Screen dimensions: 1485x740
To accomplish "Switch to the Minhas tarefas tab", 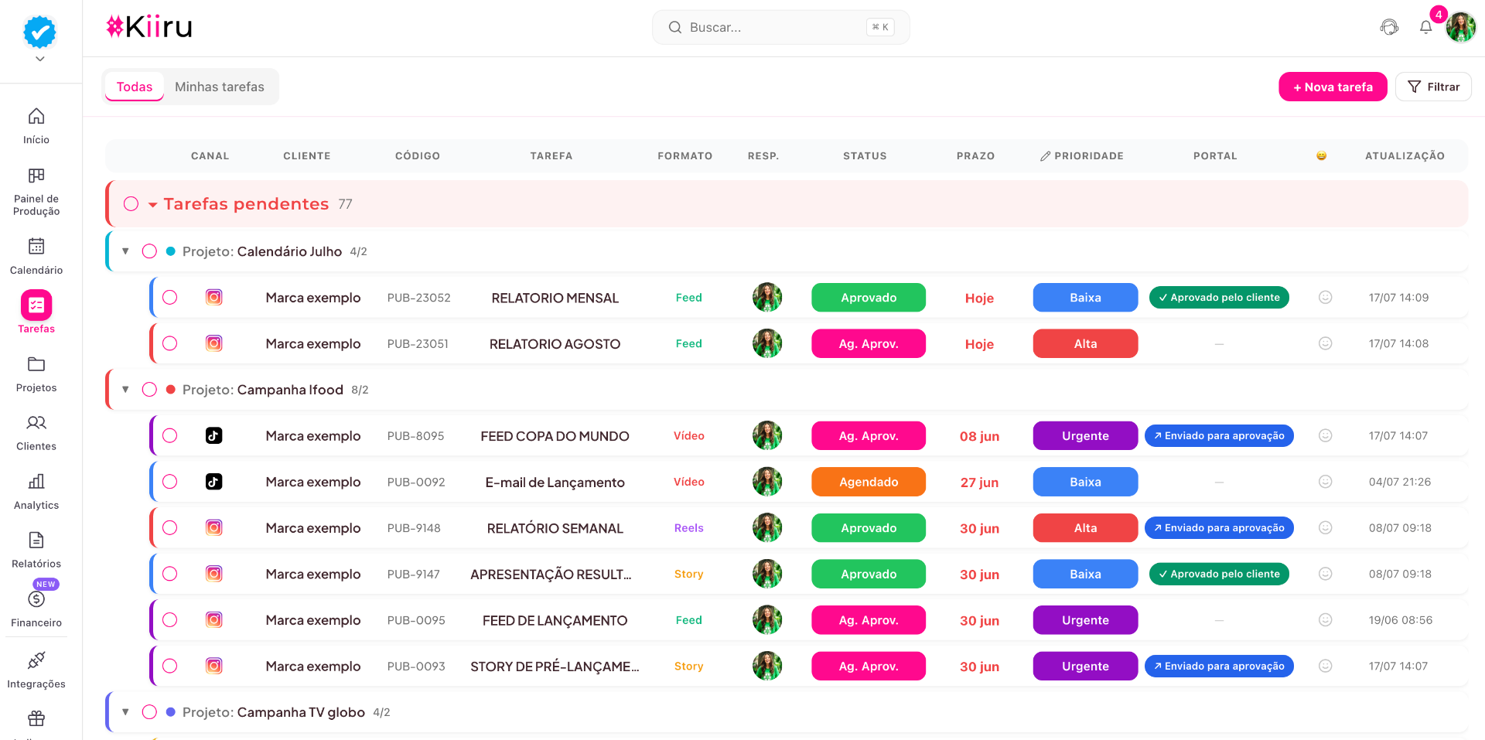I will click(x=220, y=87).
